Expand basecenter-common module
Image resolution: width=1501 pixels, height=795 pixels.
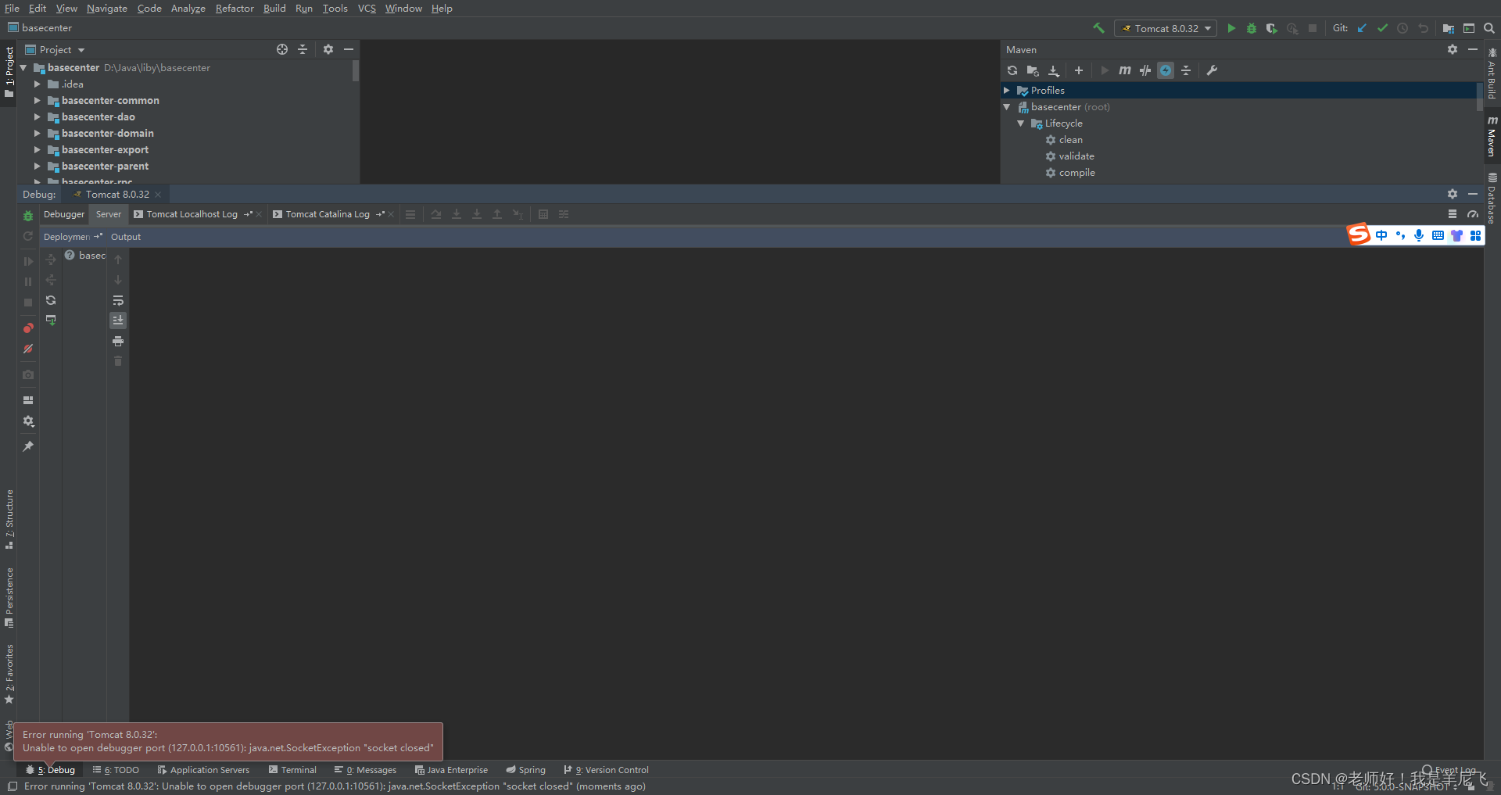pyautogui.click(x=37, y=101)
